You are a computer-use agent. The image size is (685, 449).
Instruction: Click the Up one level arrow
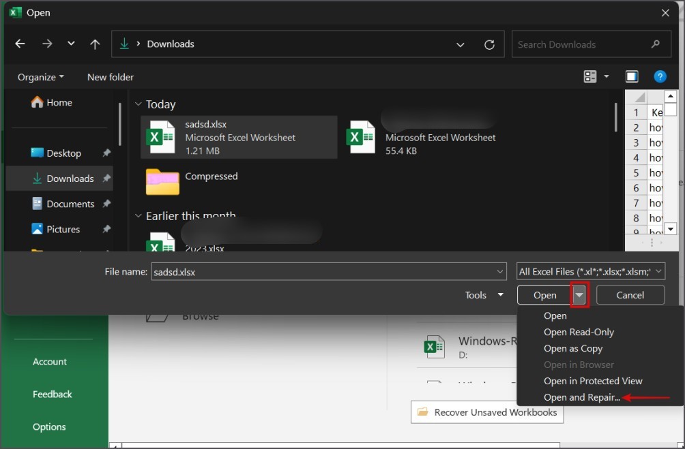click(x=95, y=44)
